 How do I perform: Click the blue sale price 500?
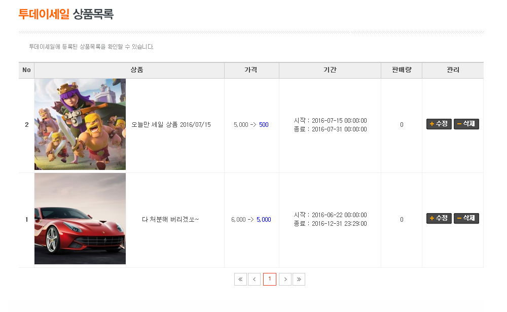[264, 125]
